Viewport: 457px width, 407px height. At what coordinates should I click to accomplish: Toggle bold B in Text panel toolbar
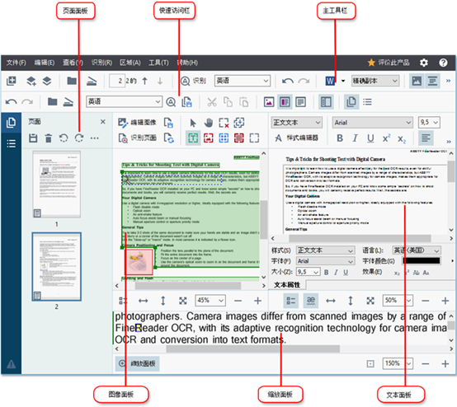tap(340, 138)
